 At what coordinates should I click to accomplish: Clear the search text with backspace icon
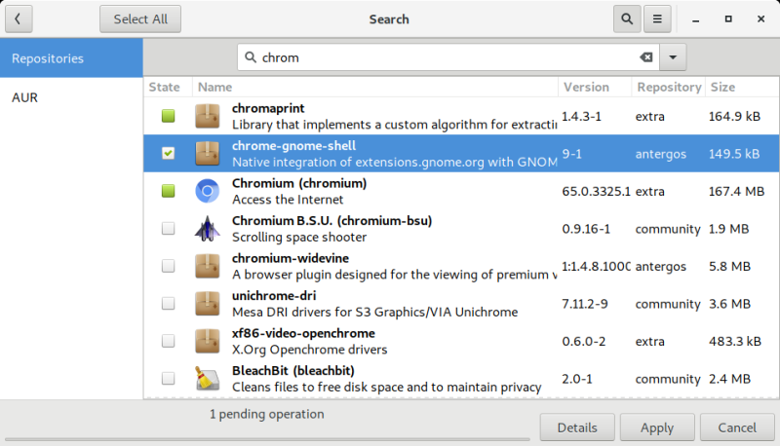coord(646,57)
